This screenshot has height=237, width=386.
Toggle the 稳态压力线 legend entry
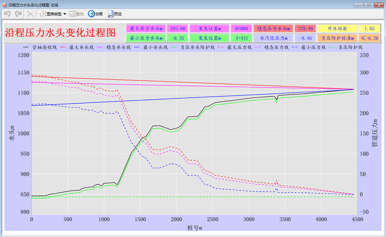(272, 48)
